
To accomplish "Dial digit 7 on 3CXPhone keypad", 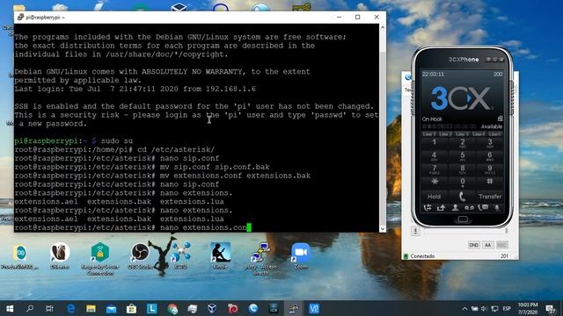I will click(434, 169).
